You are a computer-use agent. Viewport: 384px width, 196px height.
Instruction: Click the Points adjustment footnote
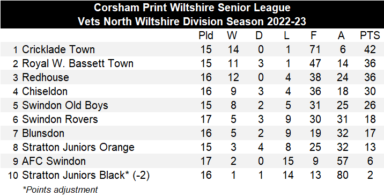pyautogui.click(x=60, y=190)
